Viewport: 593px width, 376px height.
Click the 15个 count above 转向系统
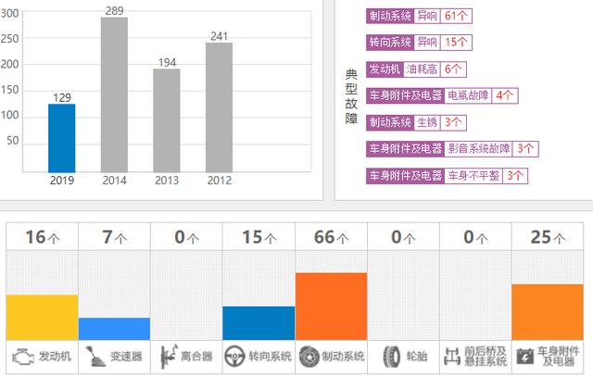[x=259, y=237]
